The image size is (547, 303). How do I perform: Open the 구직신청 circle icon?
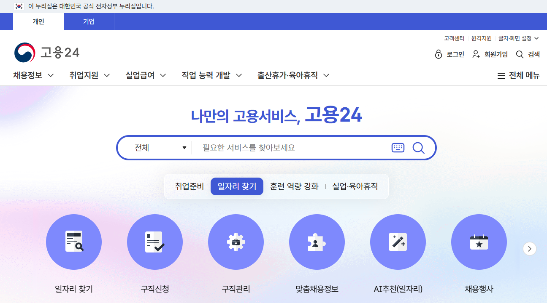(x=155, y=242)
